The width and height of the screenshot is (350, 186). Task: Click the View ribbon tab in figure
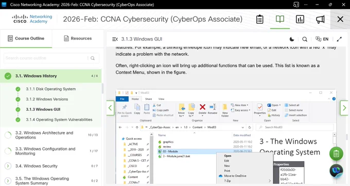161,99
